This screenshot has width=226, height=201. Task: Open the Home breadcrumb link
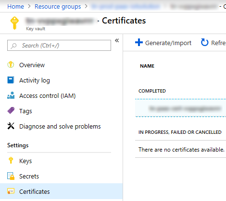point(15,7)
